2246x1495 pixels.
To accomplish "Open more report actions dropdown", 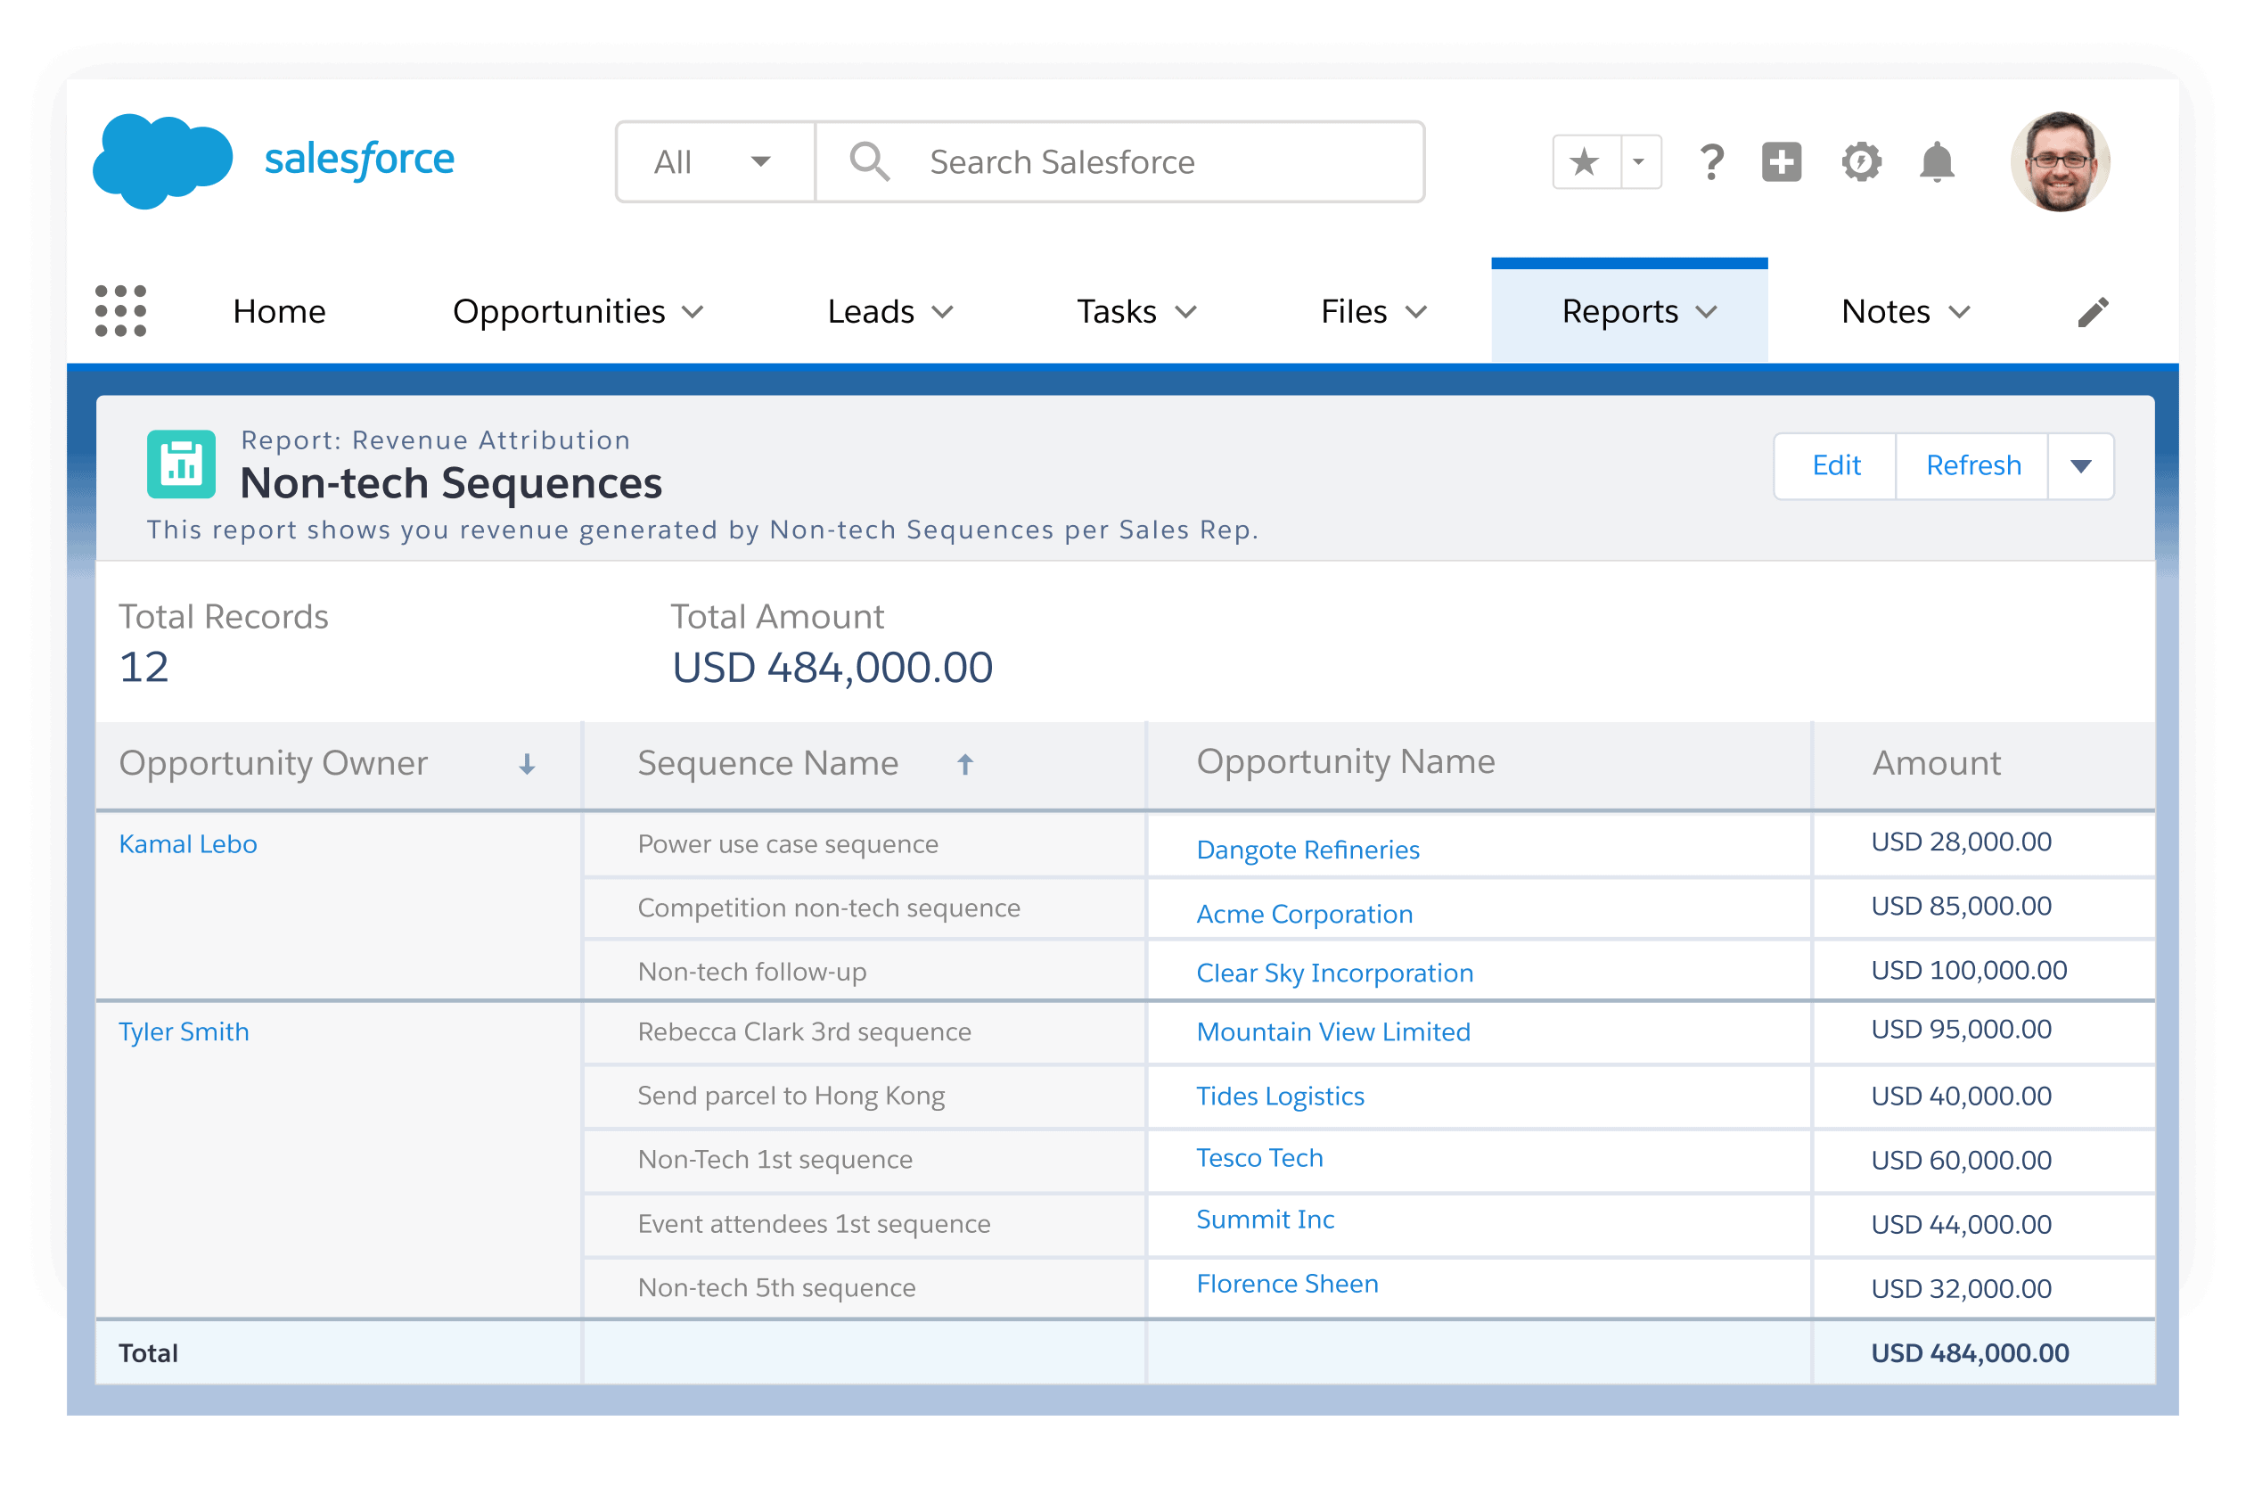I will tap(2080, 466).
